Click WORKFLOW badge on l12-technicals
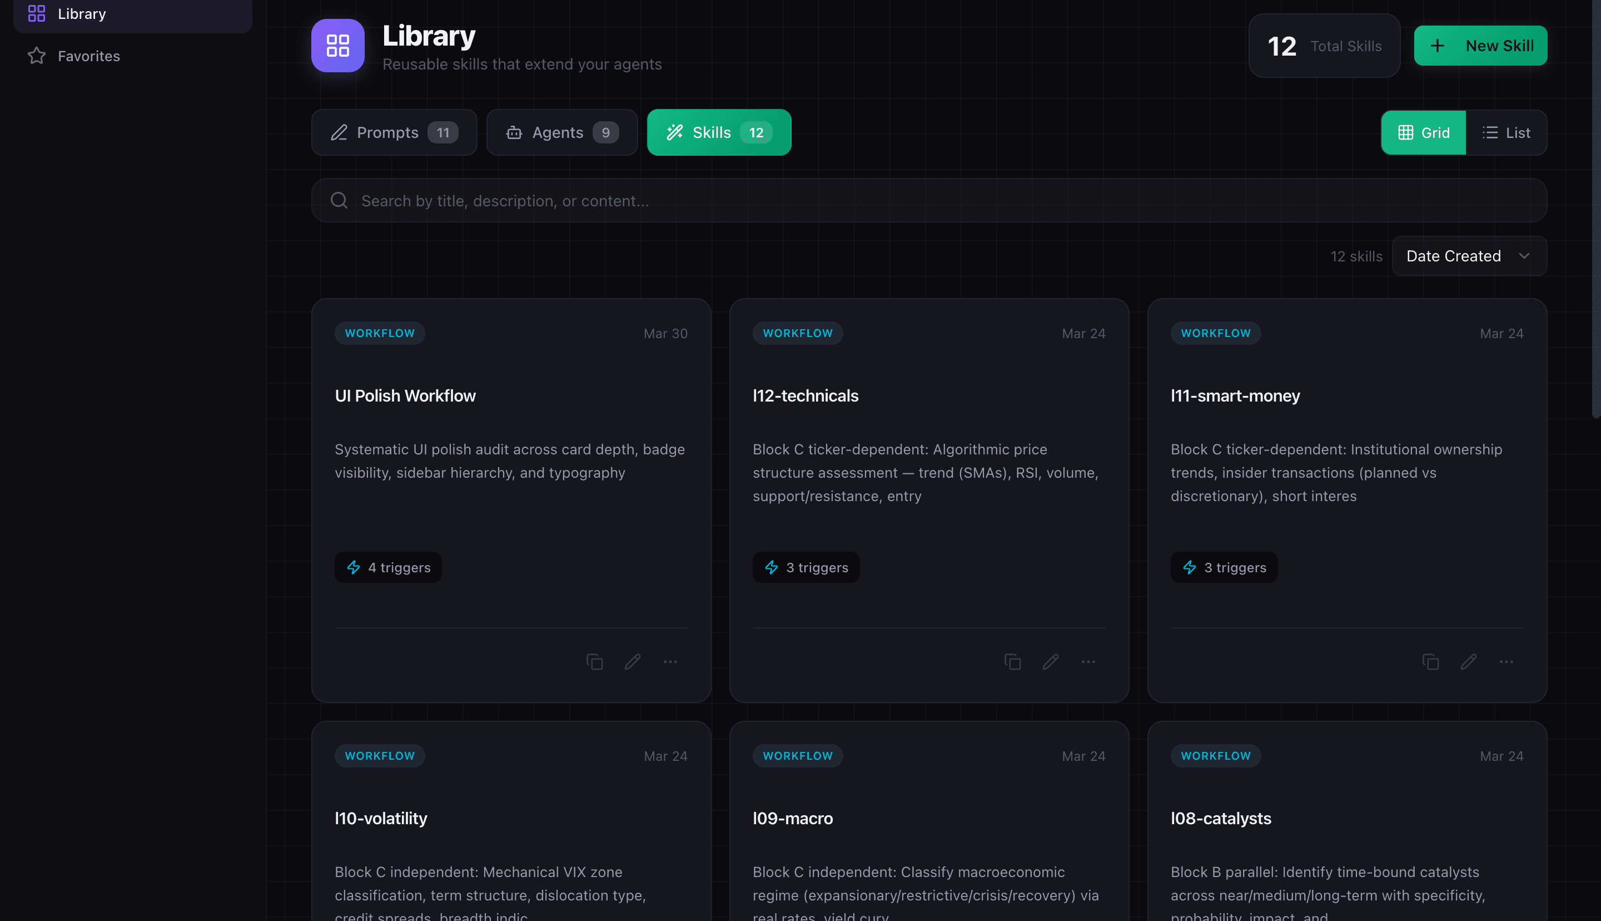1601x921 pixels. [798, 333]
